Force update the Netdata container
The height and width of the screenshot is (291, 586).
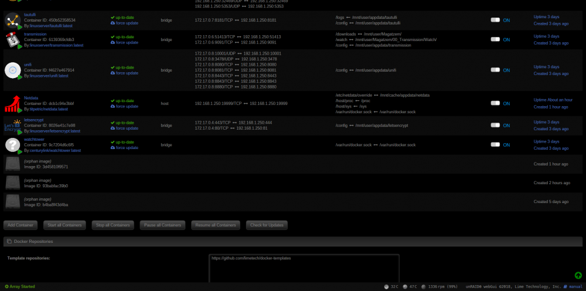pyautogui.click(x=124, y=107)
